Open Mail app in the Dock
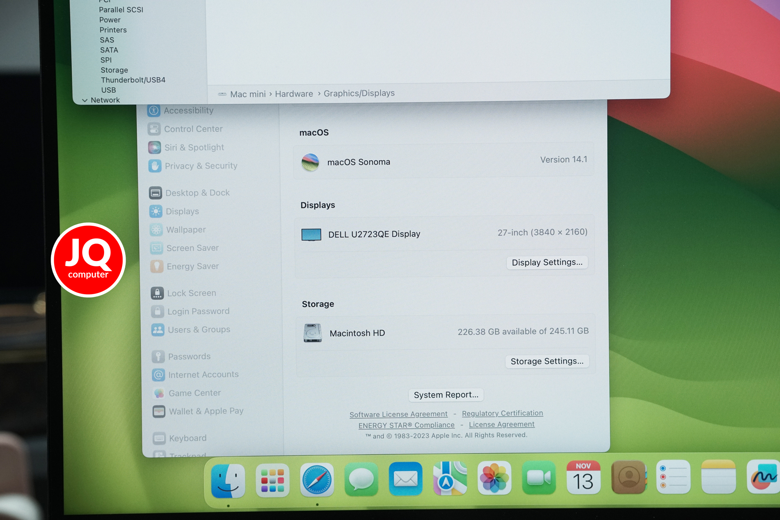This screenshot has width=780, height=520. (406, 479)
